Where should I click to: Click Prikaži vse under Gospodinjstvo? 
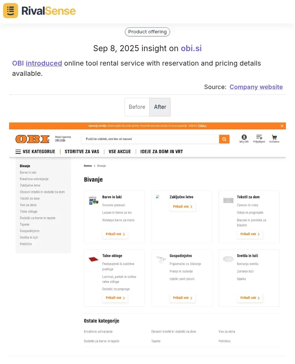point(182,298)
